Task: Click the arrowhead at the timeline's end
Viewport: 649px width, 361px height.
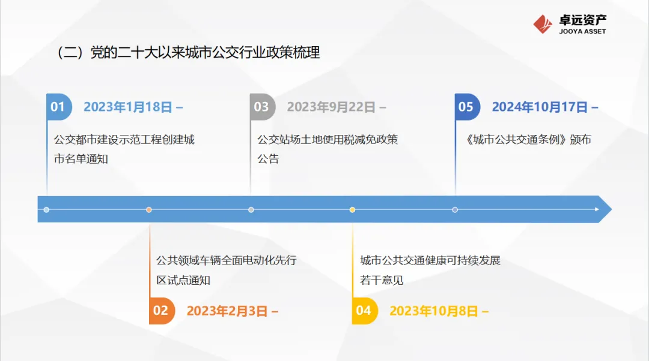Action: pos(605,209)
